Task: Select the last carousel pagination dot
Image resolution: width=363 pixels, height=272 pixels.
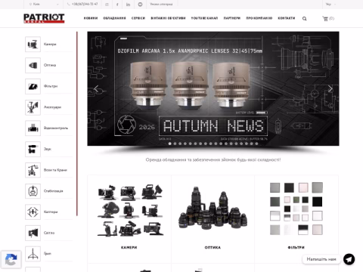Action: coord(256,144)
